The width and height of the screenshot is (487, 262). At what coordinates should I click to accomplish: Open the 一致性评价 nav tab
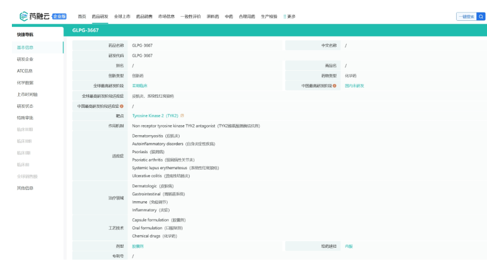pyautogui.click(x=191, y=17)
